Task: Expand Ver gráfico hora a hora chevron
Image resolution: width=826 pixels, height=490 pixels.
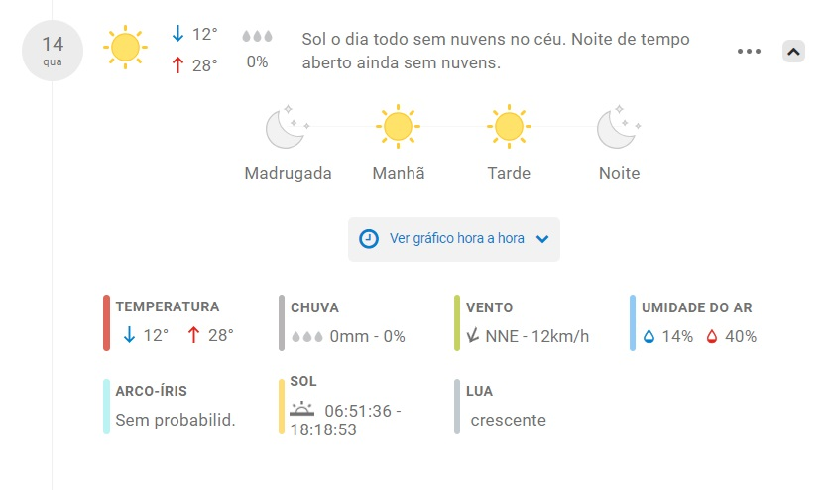Action: click(542, 239)
